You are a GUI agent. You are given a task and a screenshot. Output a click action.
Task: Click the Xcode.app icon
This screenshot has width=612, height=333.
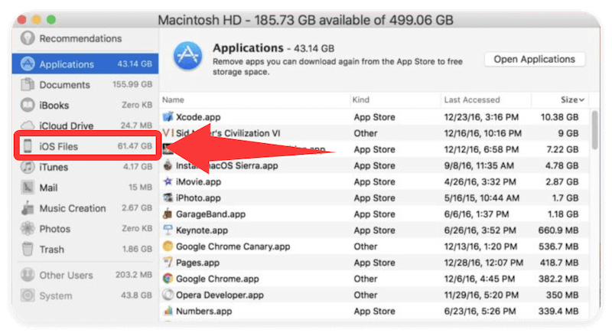pyautogui.click(x=168, y=116)
